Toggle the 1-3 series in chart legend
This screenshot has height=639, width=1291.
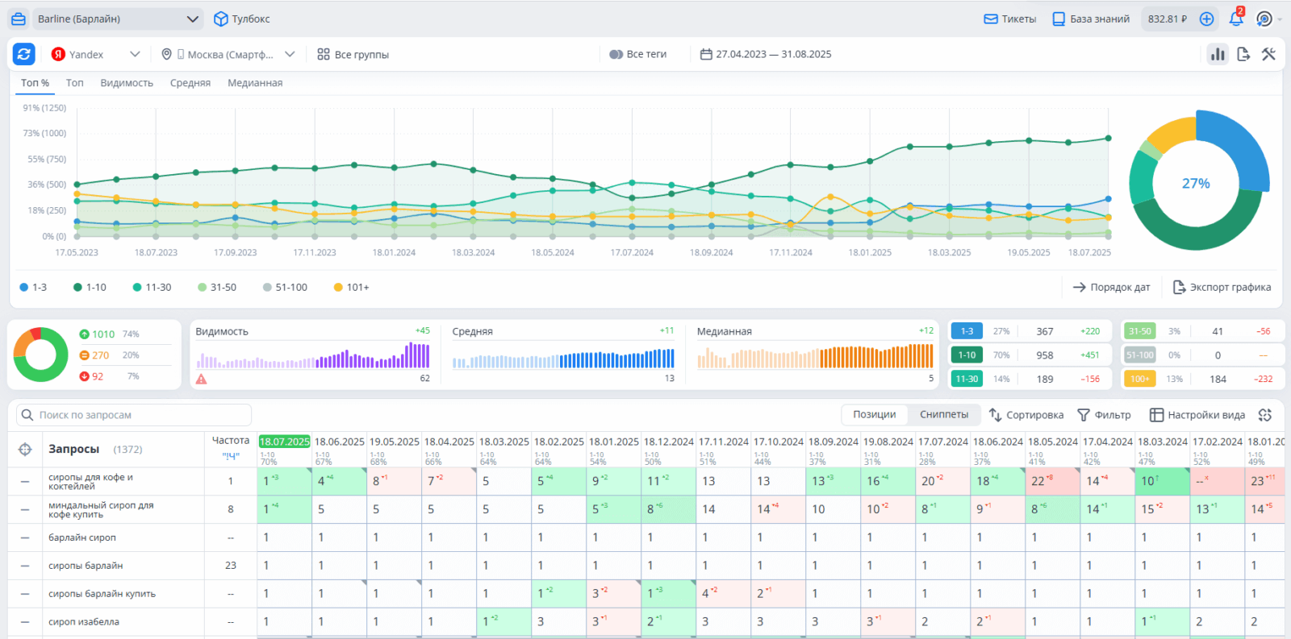click(x=33, y=287)
